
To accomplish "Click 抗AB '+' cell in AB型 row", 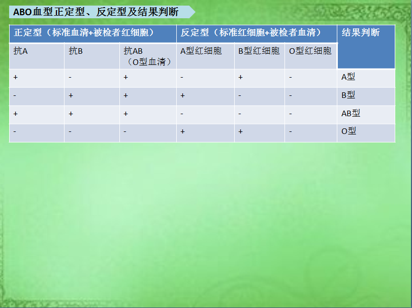I will click(x=148, y=115).
